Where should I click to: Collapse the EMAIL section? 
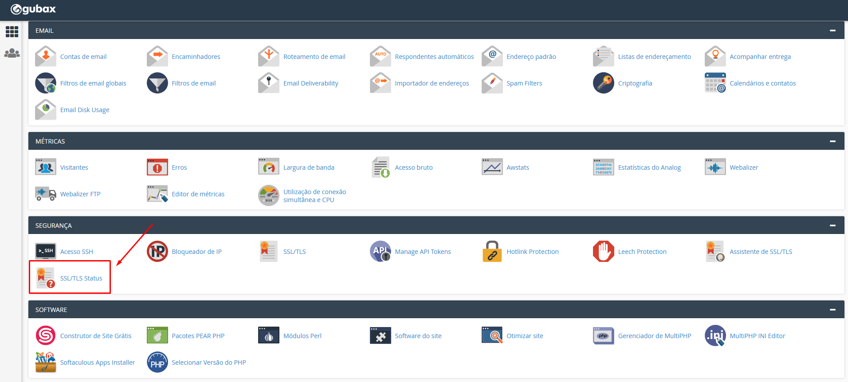(x=832, y=31)
